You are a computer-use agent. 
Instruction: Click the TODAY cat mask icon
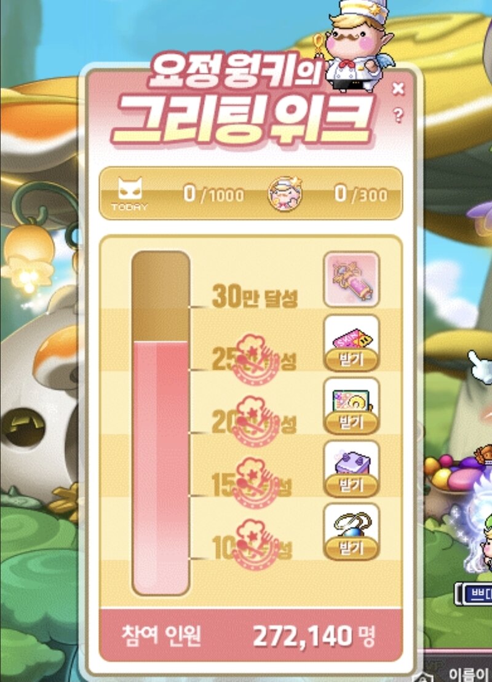(130, 194)
